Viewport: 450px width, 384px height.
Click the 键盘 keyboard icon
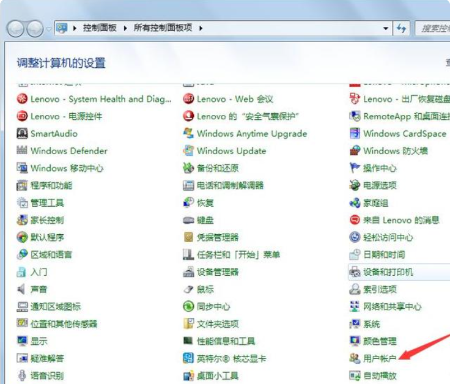[x=188, y=220]
